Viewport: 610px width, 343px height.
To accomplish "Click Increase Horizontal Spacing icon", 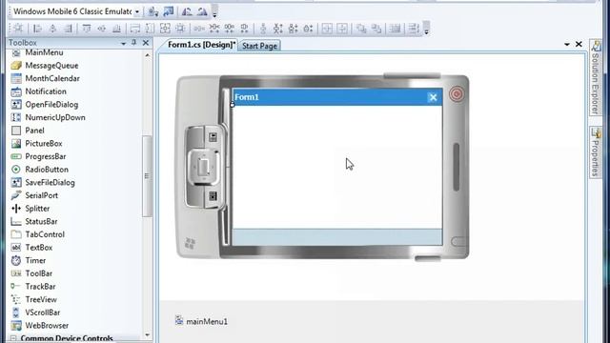I will coord(213,29).
